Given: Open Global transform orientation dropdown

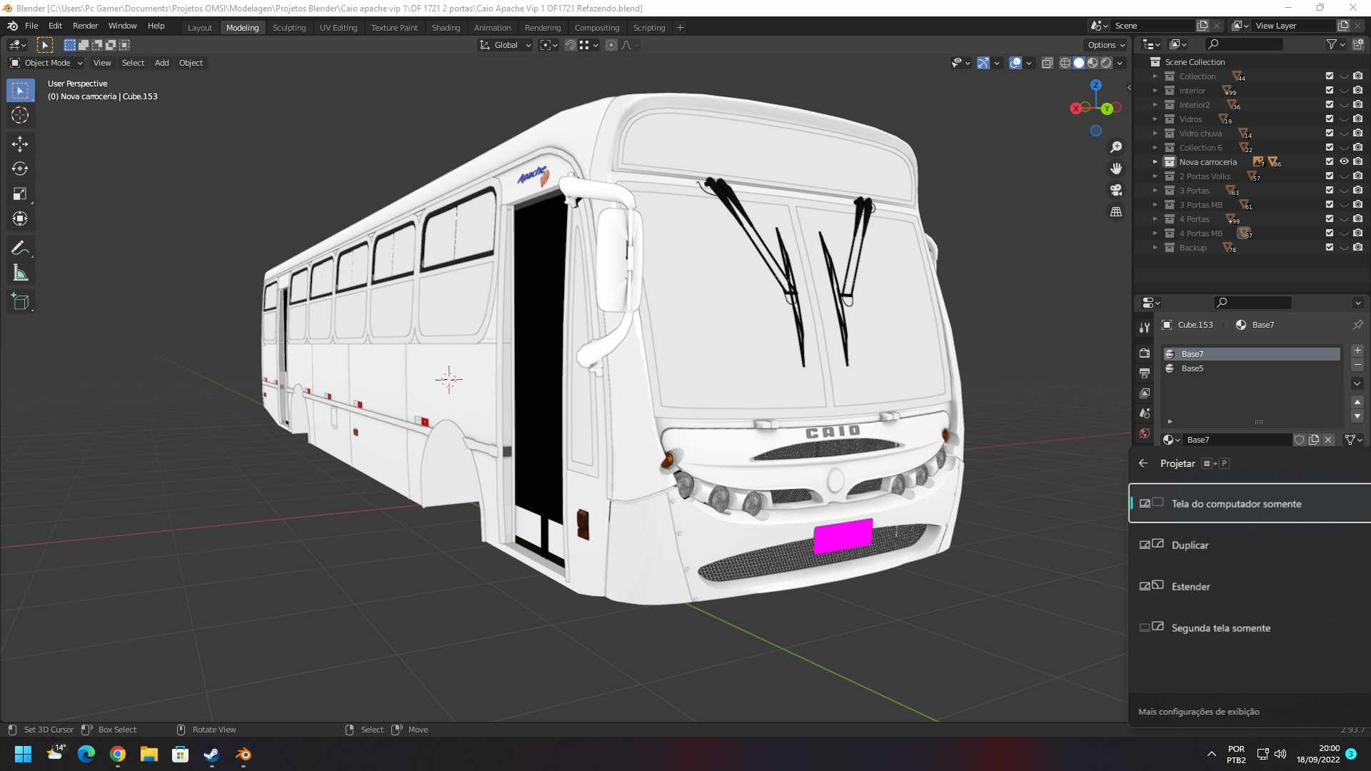Looking at the screenshot, I should pos(506,45).
